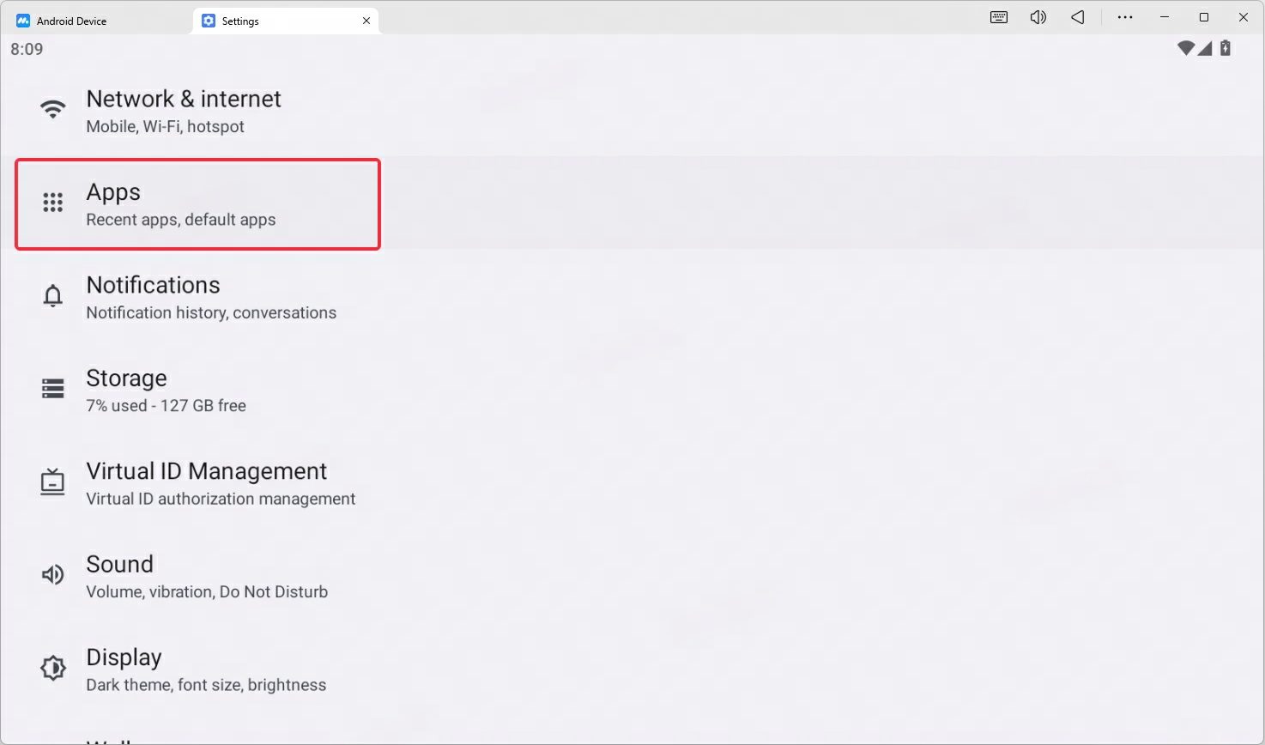Click the Wi-Fi status icon near battery

pos(1186,48)
